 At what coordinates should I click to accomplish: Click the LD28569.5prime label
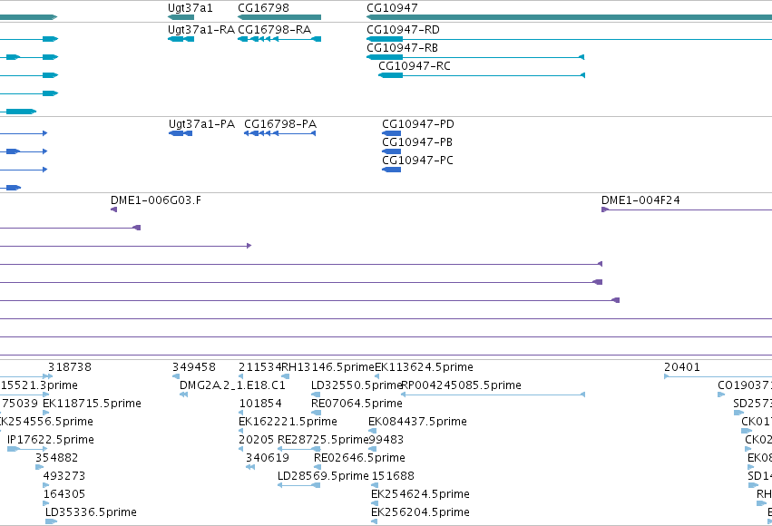point(323,476)
